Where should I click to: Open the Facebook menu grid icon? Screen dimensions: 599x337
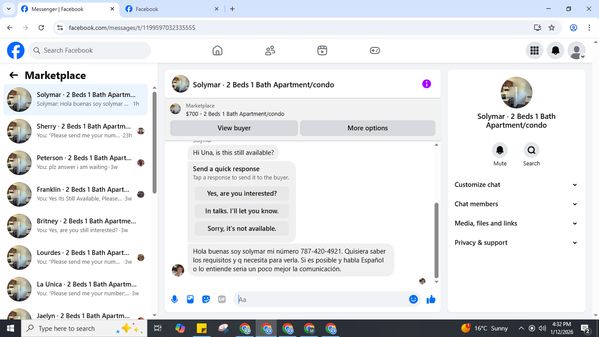coord(535,50)
